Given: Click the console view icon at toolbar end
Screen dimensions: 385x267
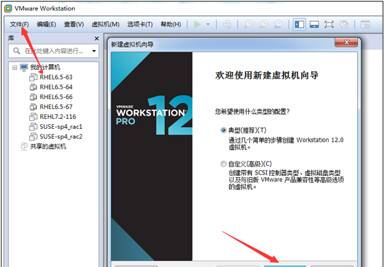Looking at the screenshot, I should coord(365,24).
